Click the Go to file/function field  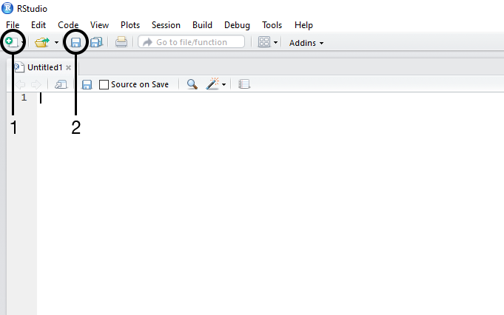192,42
